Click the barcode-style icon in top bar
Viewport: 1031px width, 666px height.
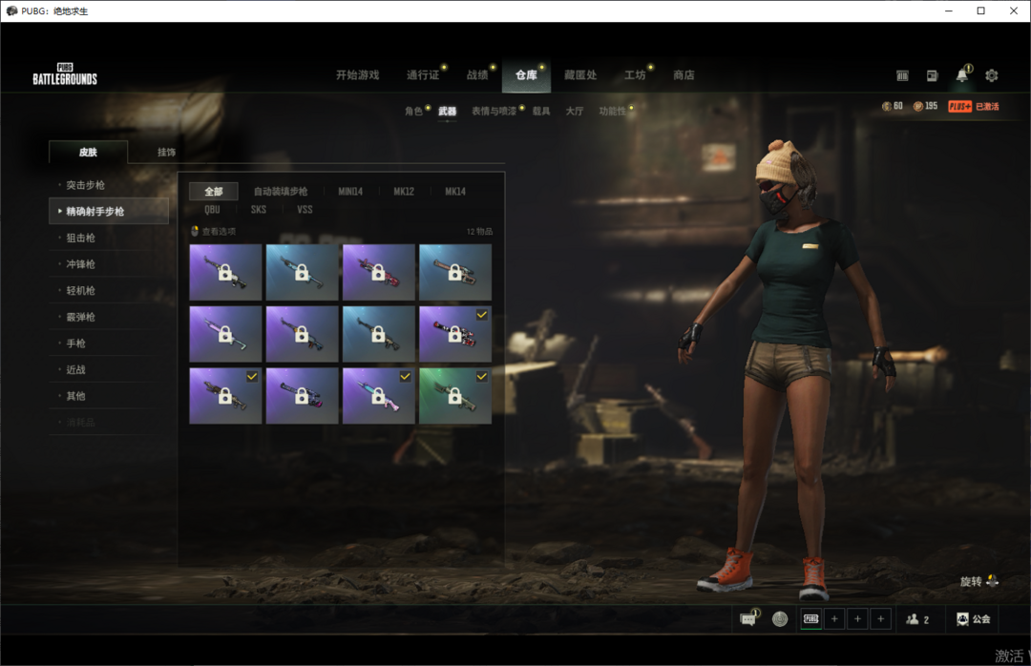coord(902,75)
